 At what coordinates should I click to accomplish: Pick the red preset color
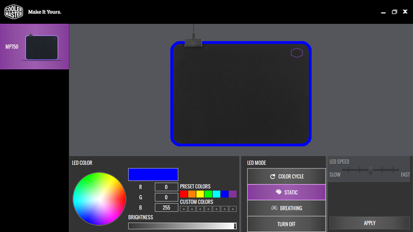(184, 194)
